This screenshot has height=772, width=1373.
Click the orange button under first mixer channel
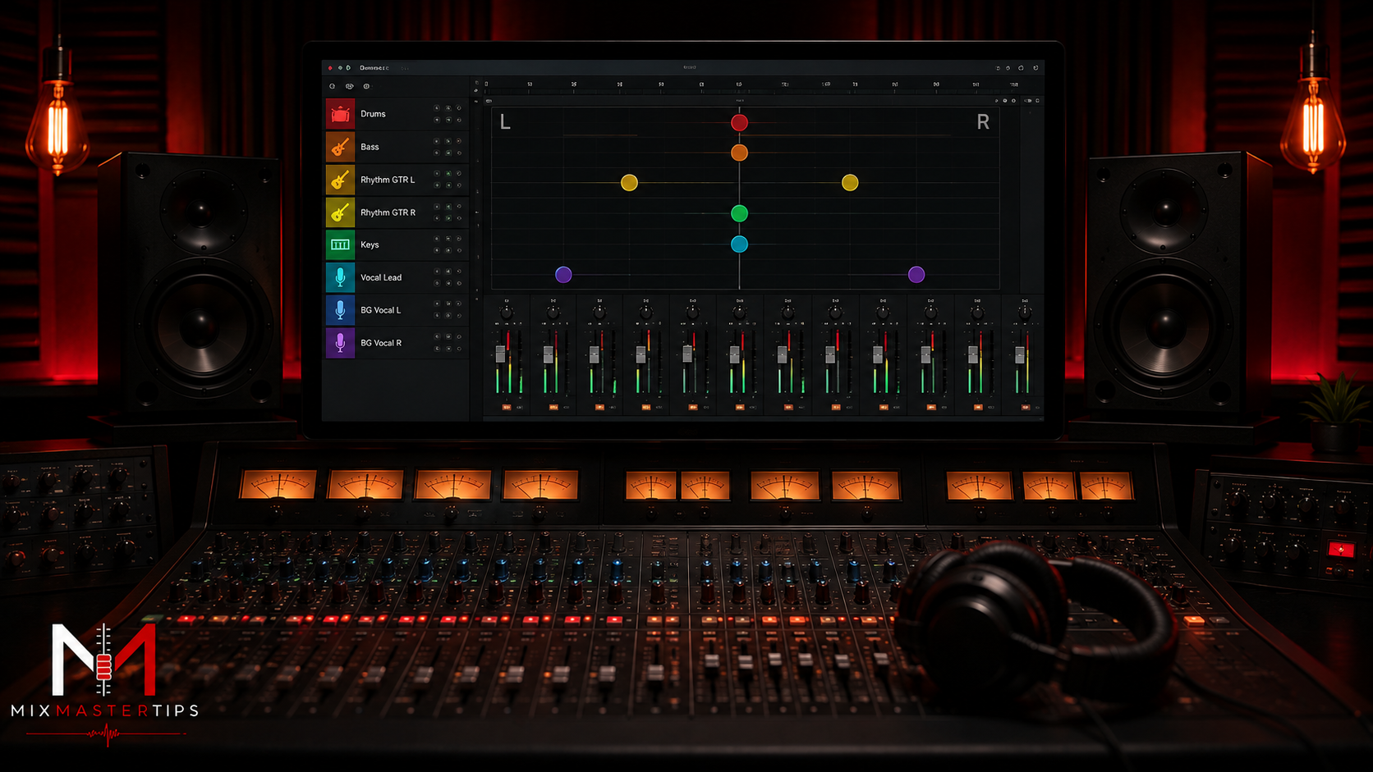pyautogui.click(x=506, y=407)
